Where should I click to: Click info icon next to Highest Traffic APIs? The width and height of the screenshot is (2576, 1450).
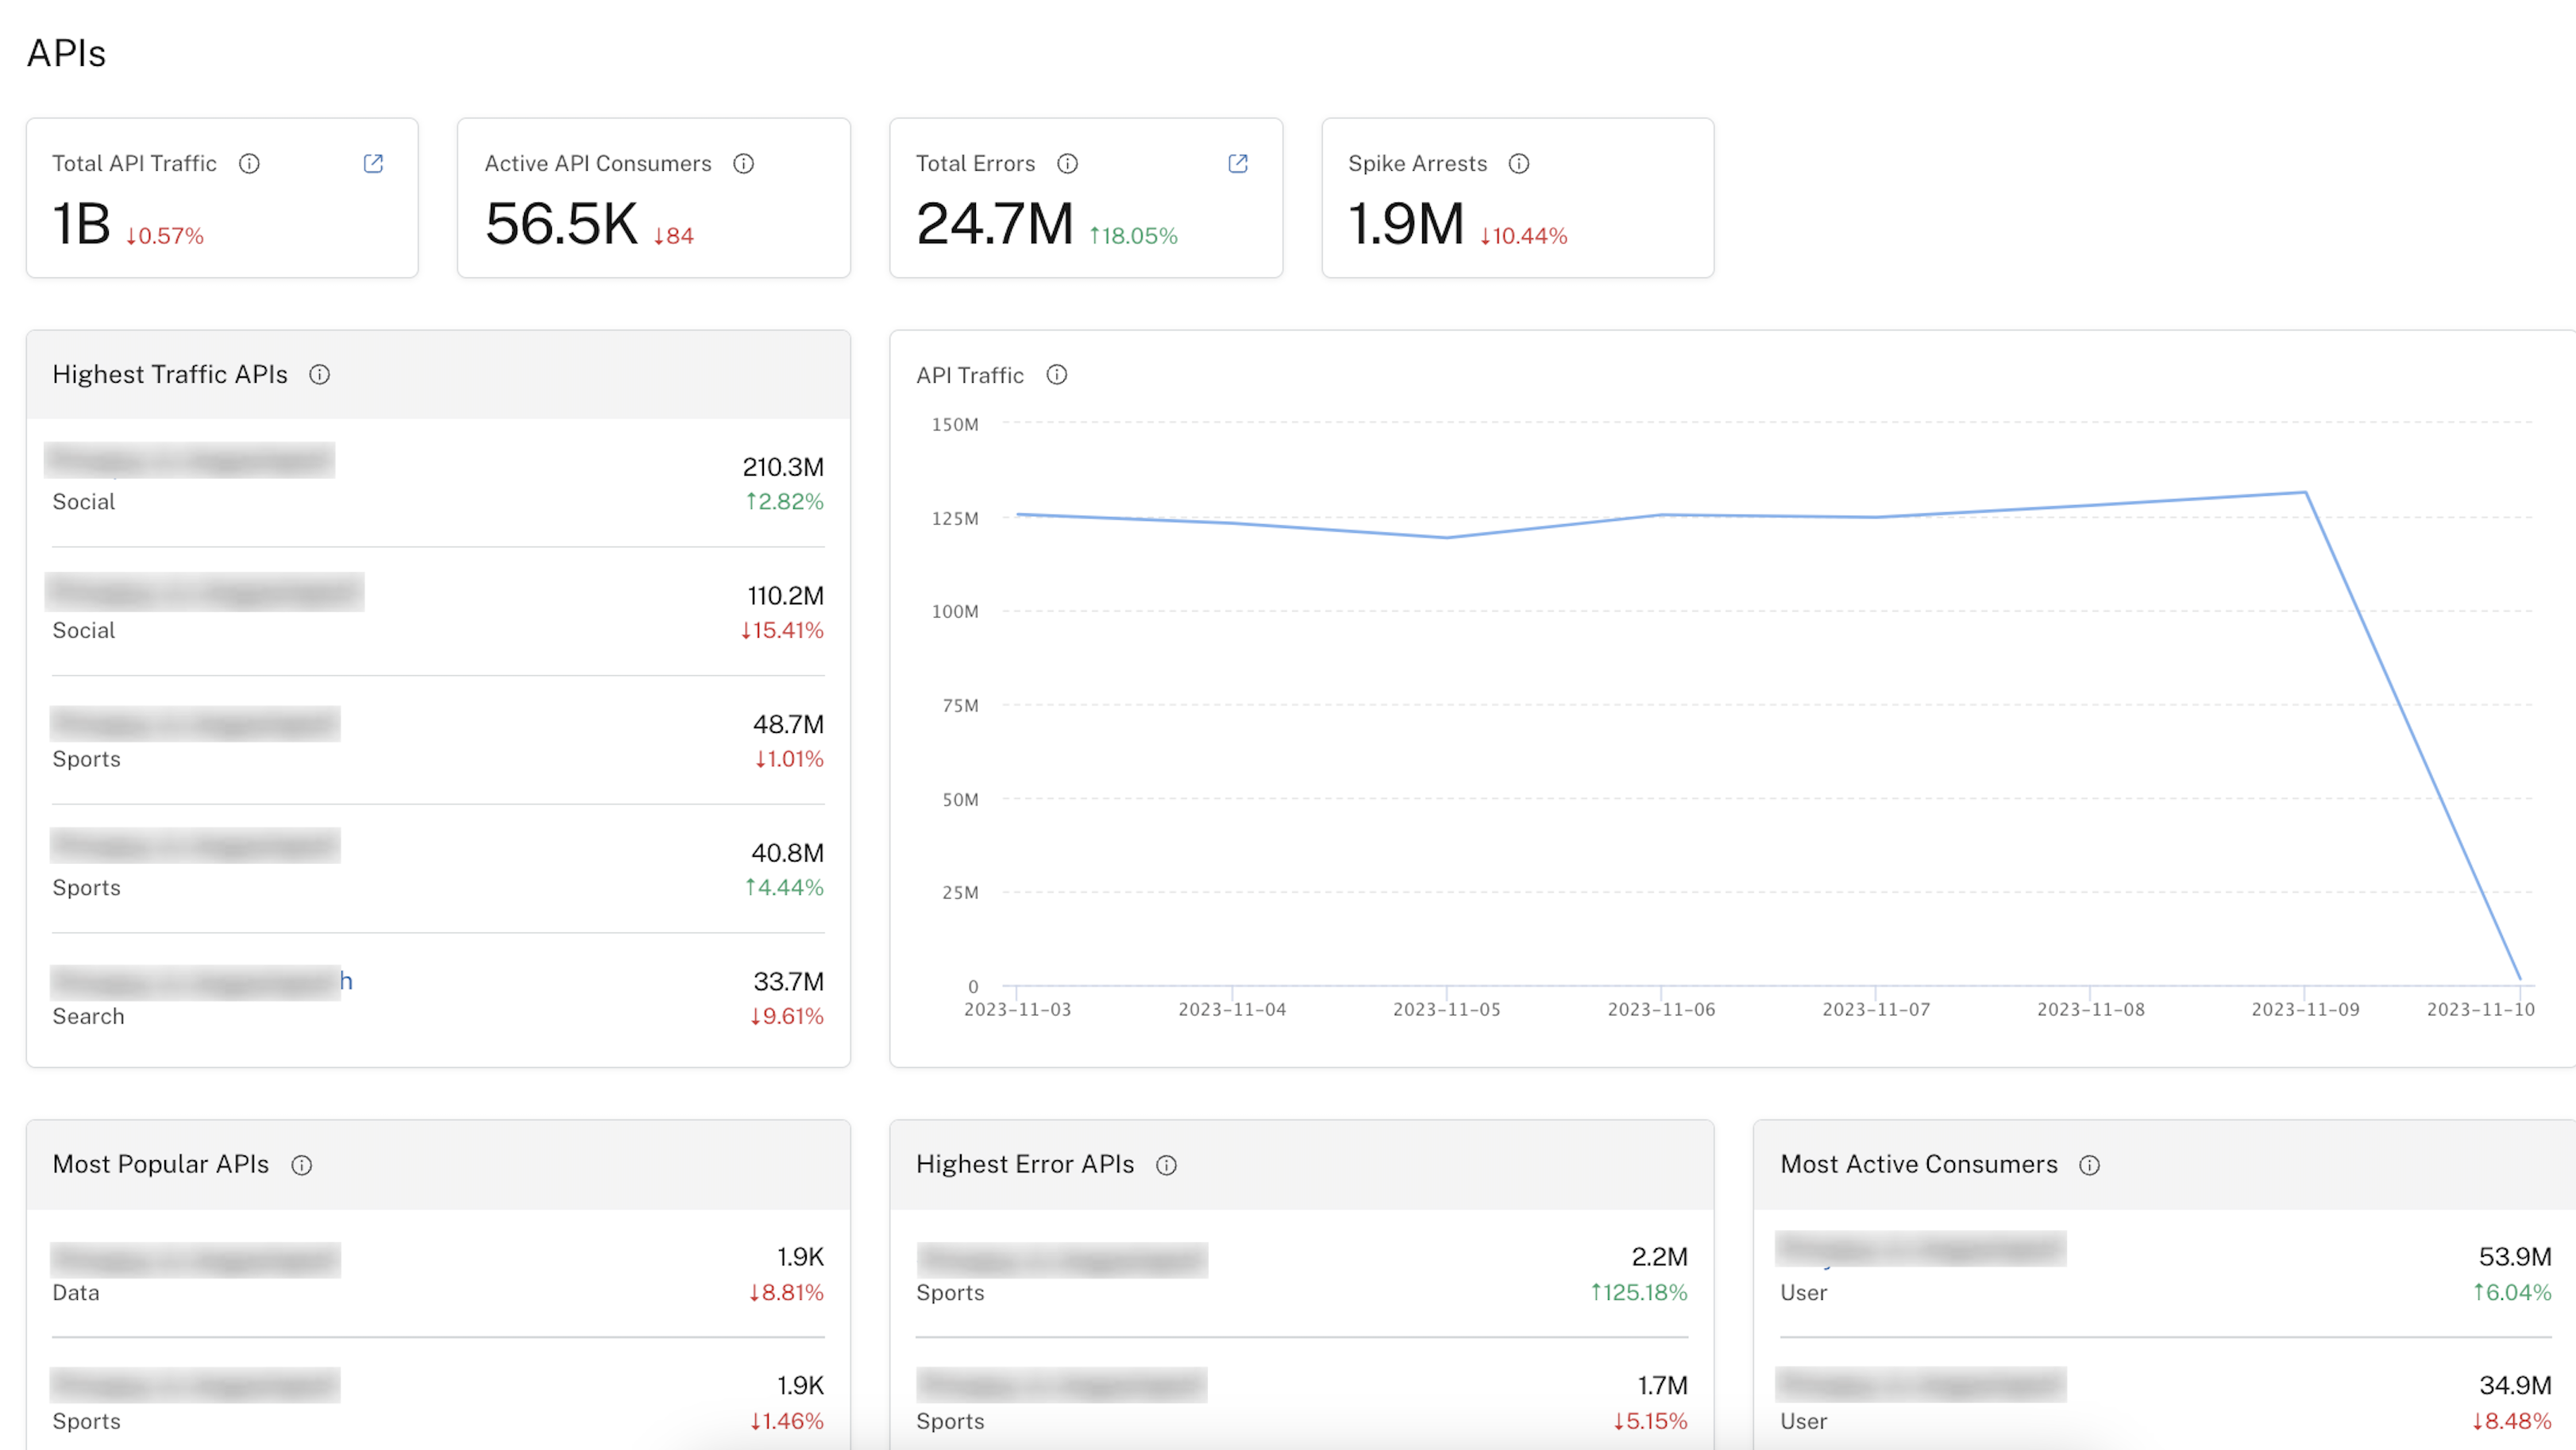click(319, 375)
